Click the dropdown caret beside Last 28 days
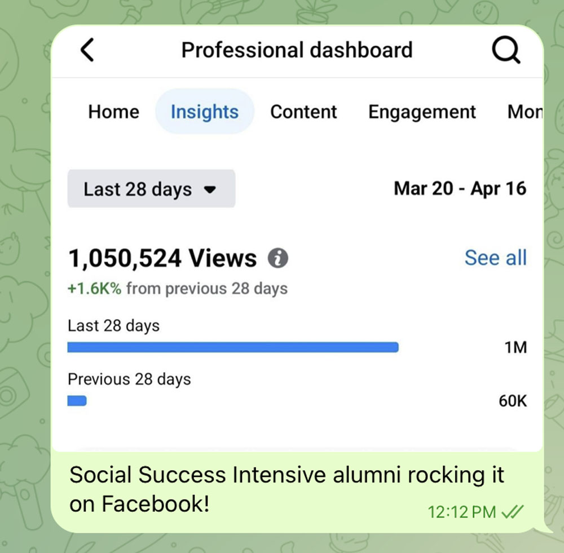 pyautogui.click(x=210, y=189)
